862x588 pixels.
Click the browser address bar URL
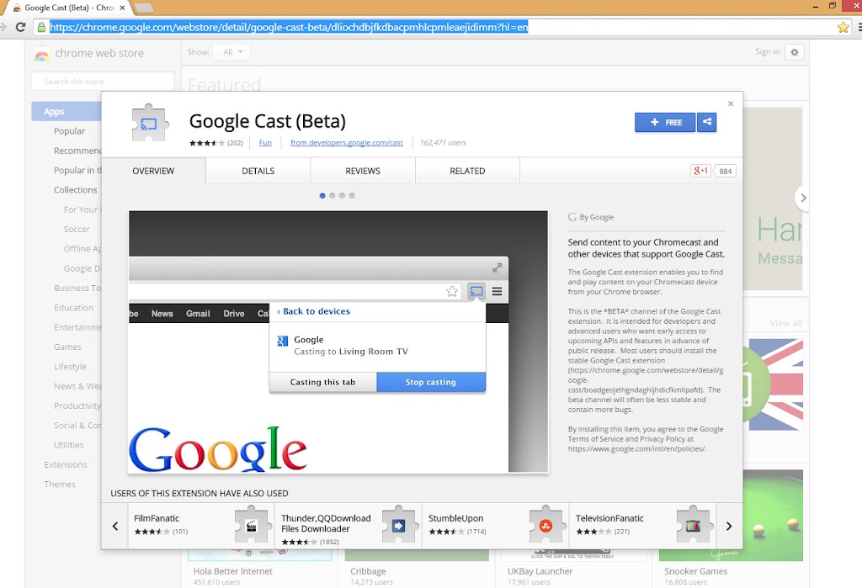(289, 27)
